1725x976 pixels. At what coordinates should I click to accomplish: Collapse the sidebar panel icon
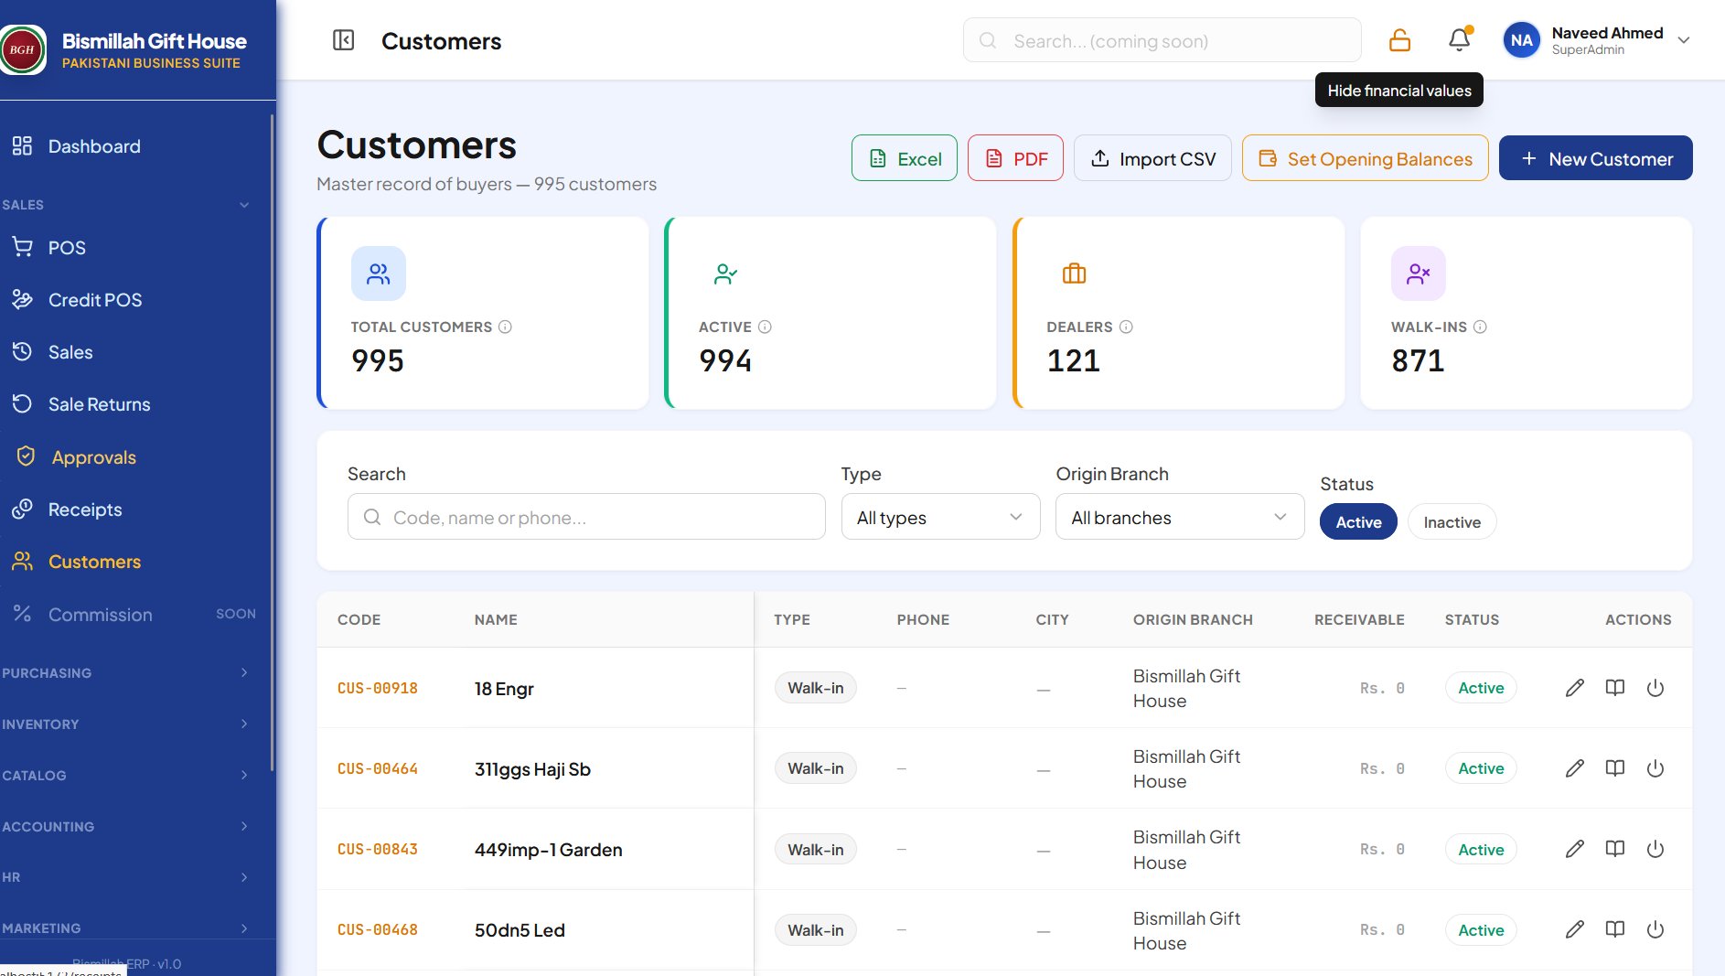(x=343, y=40)
